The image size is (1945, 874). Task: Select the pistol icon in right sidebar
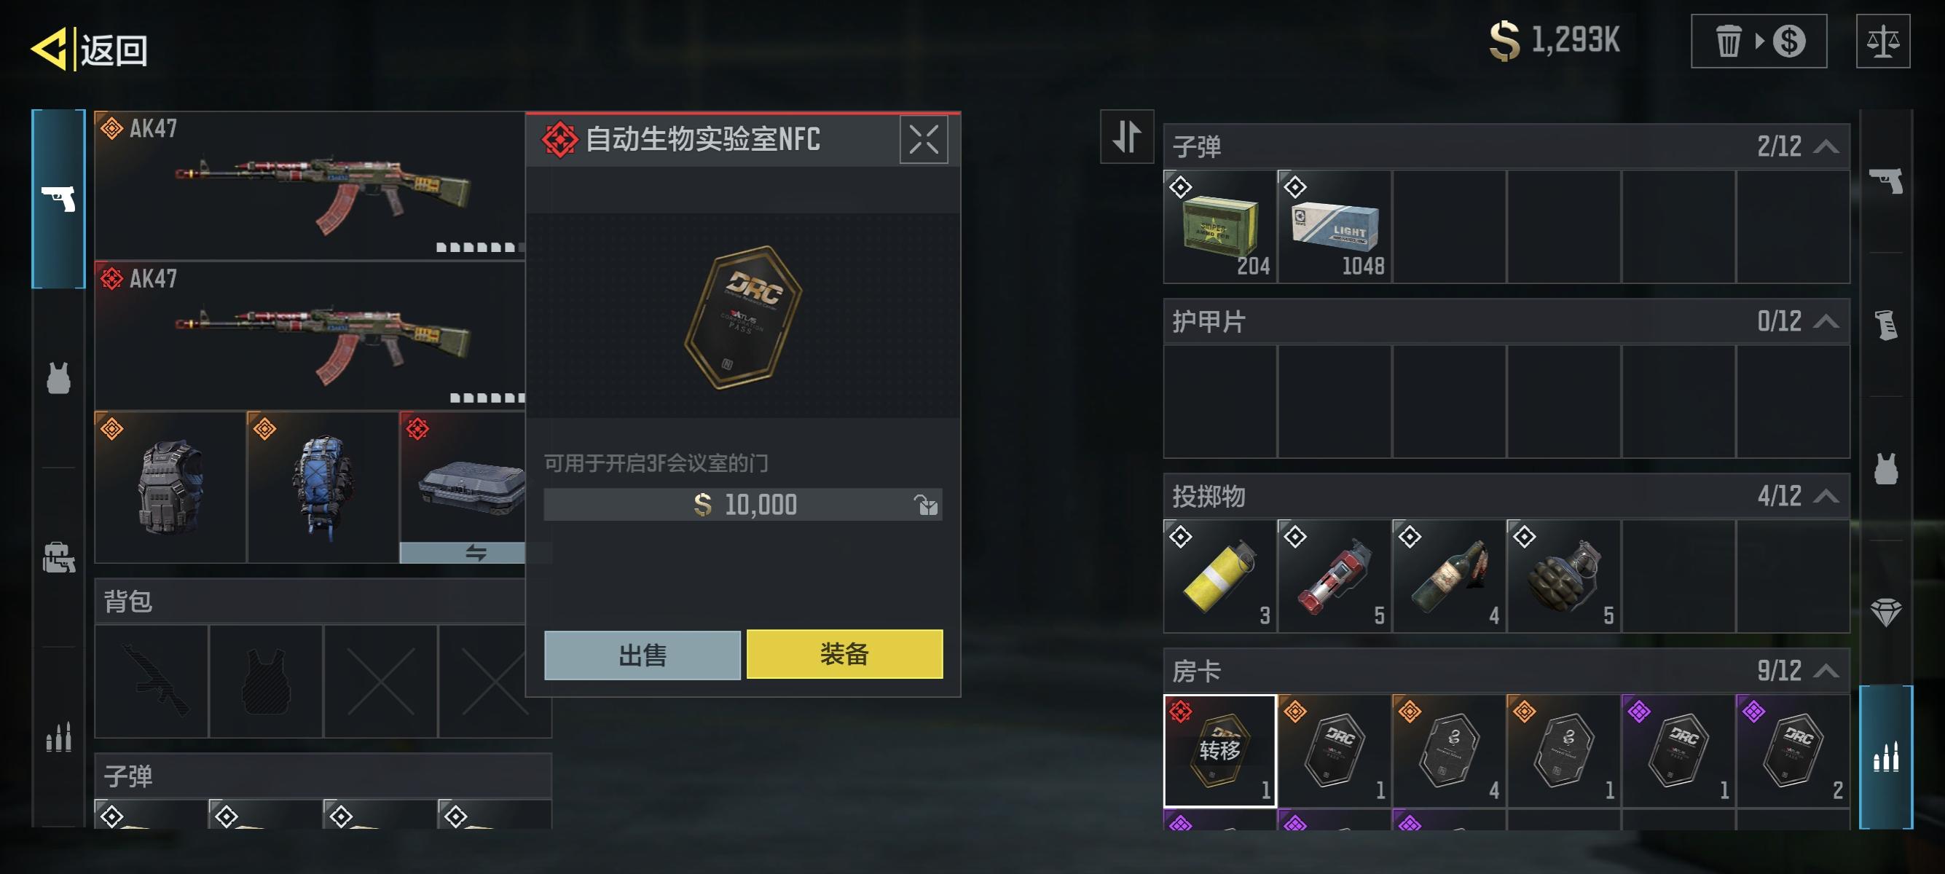coord(1885,181)
